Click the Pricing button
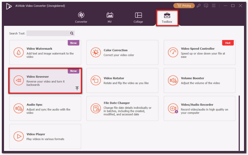Viewport: 248px width, 155px height. pyautogui.click(x=184, y=6)
